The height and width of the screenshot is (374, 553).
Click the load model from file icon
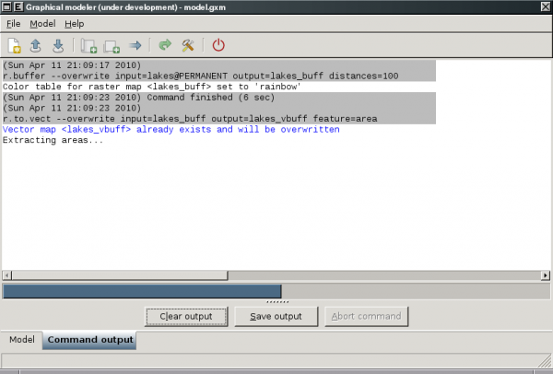pyautogui.click(x=36, y=44)
